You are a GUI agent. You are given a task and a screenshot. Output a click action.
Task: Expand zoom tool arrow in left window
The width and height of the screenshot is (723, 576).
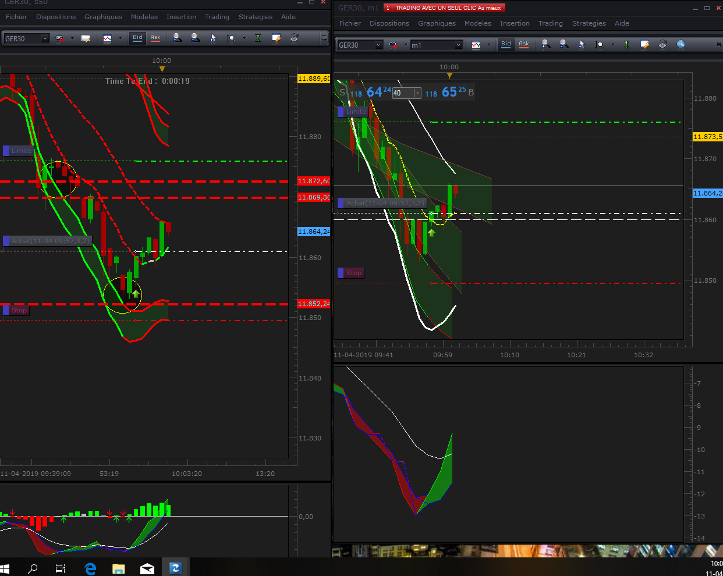click(x=244, y=38)
